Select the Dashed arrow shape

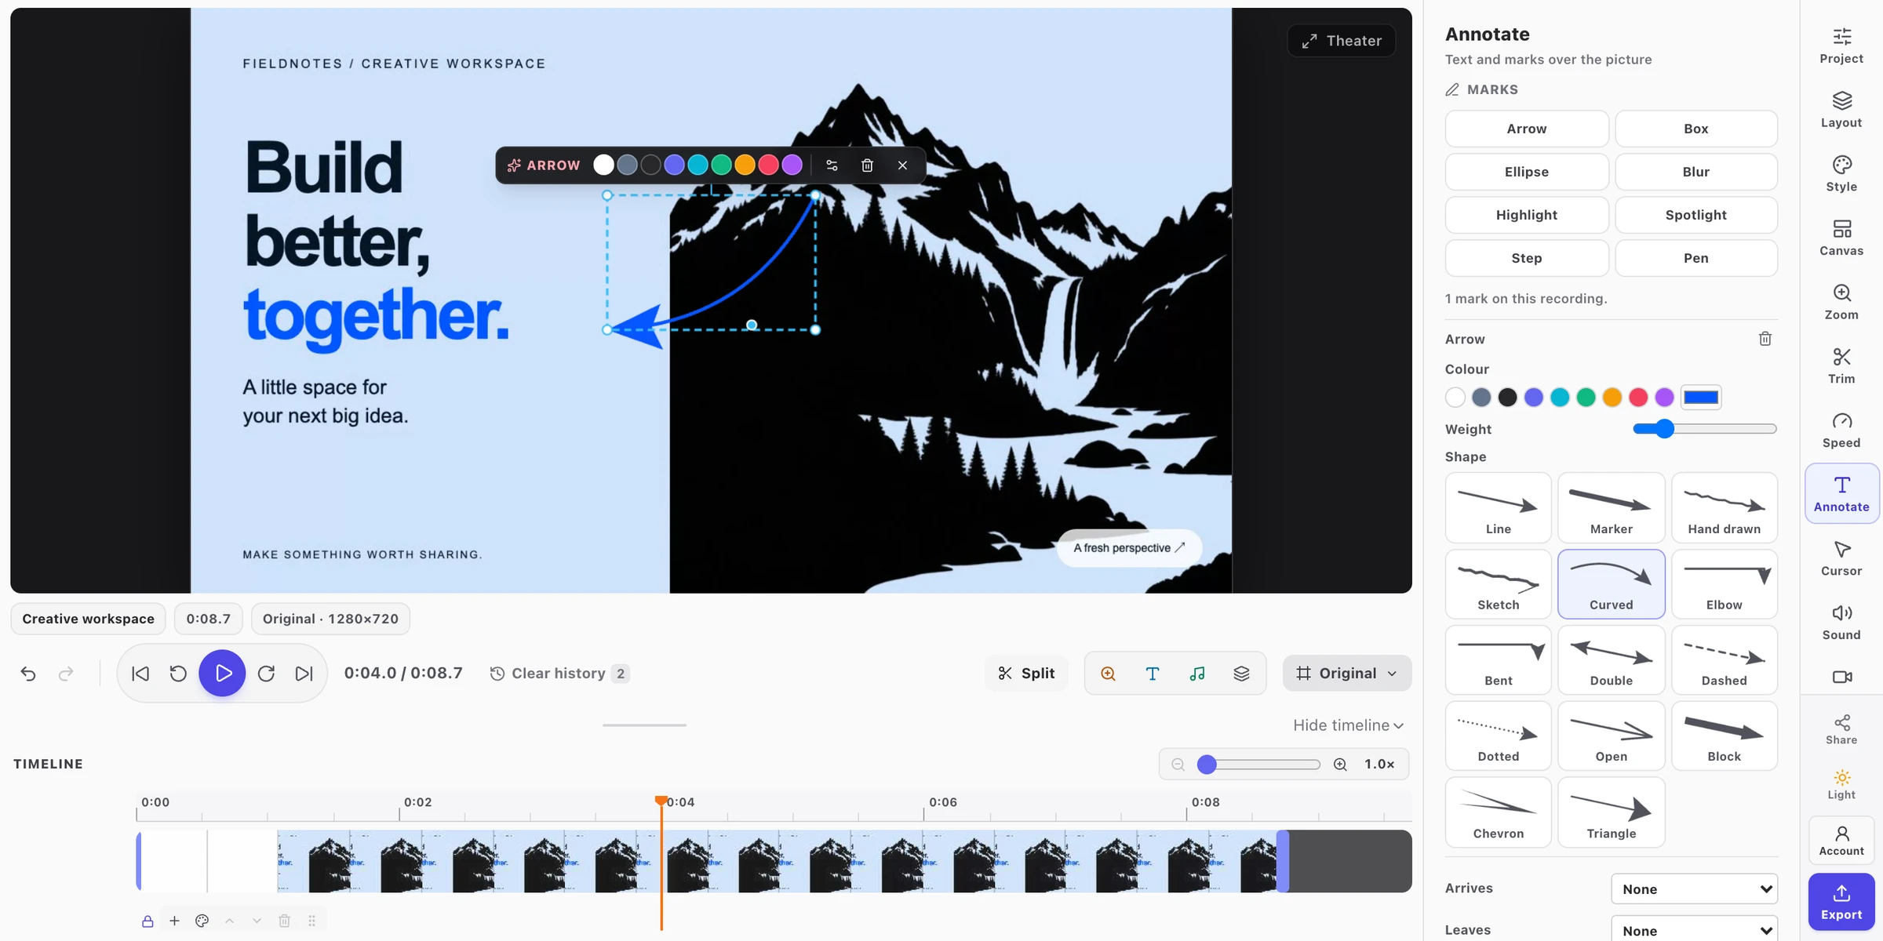[1724, 659]
